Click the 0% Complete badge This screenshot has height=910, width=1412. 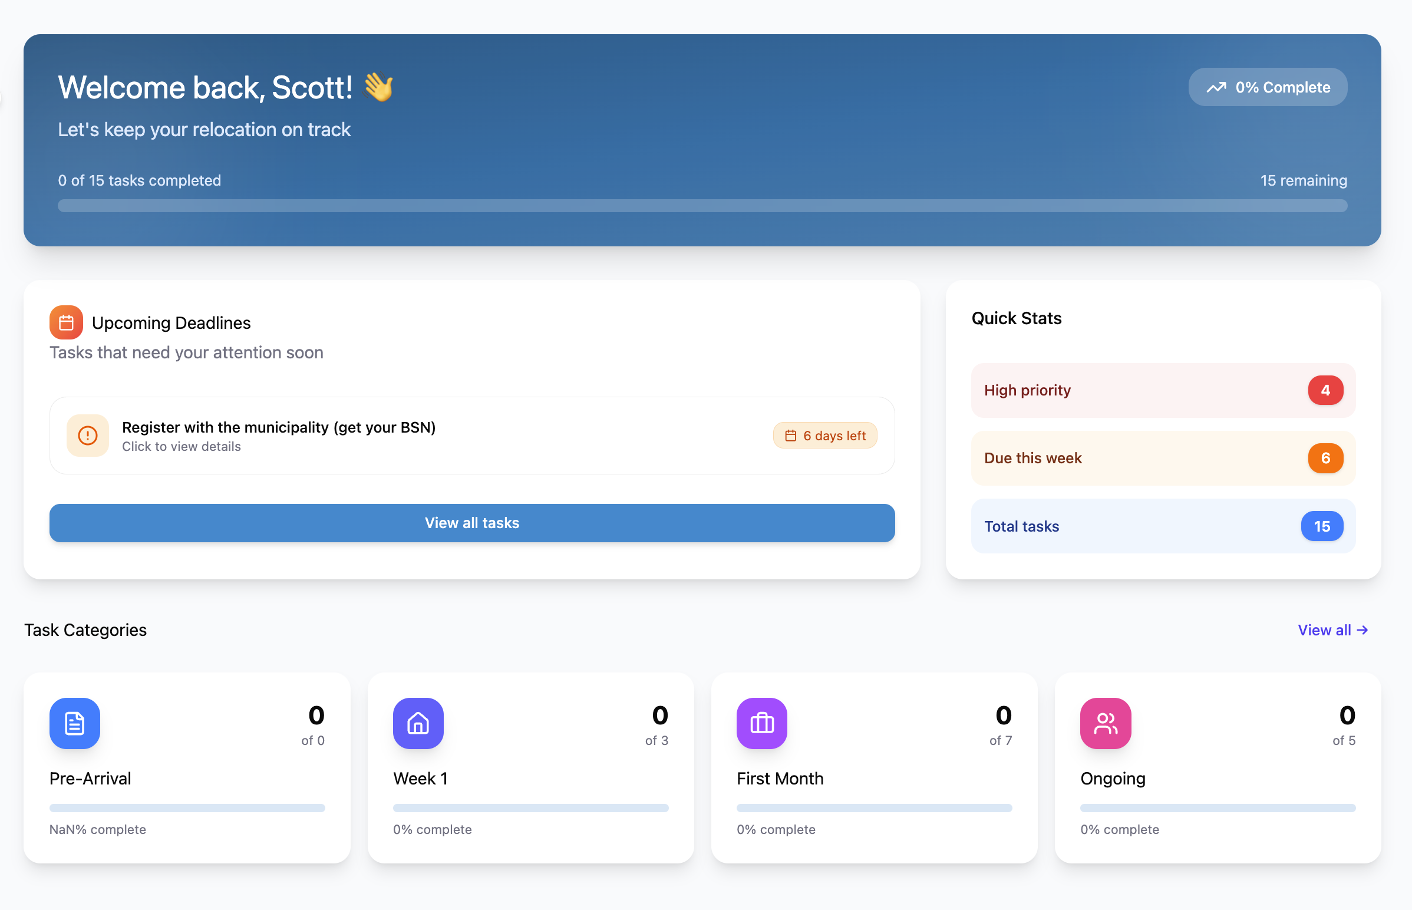click(x=1268, y=87)
